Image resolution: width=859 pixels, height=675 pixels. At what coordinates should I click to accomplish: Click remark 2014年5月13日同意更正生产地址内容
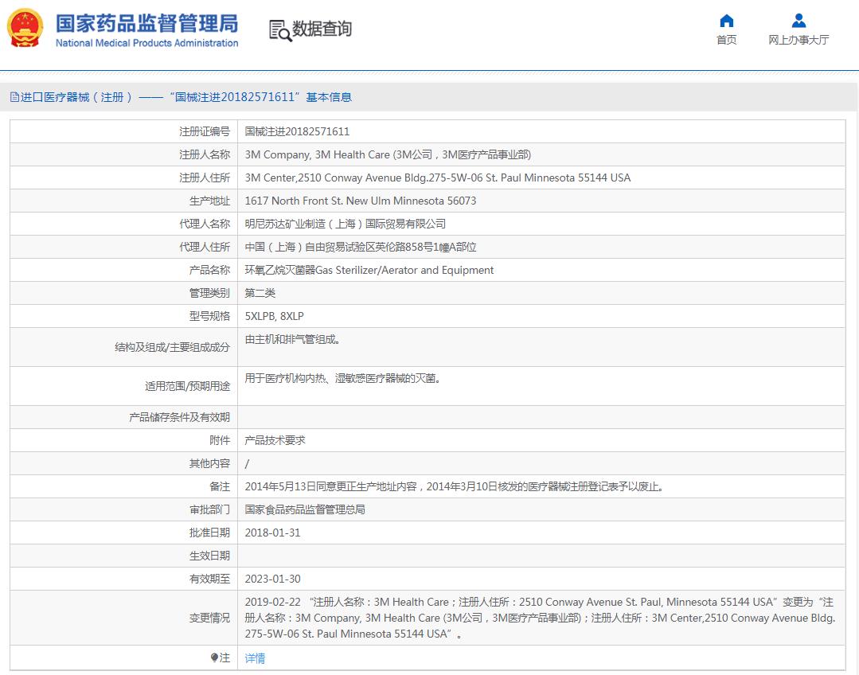coord(455,486)
